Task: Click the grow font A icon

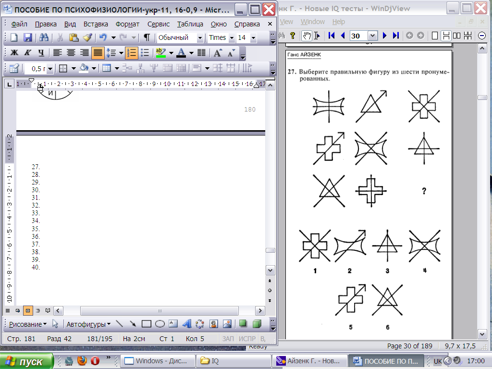Action: point(218,53)
